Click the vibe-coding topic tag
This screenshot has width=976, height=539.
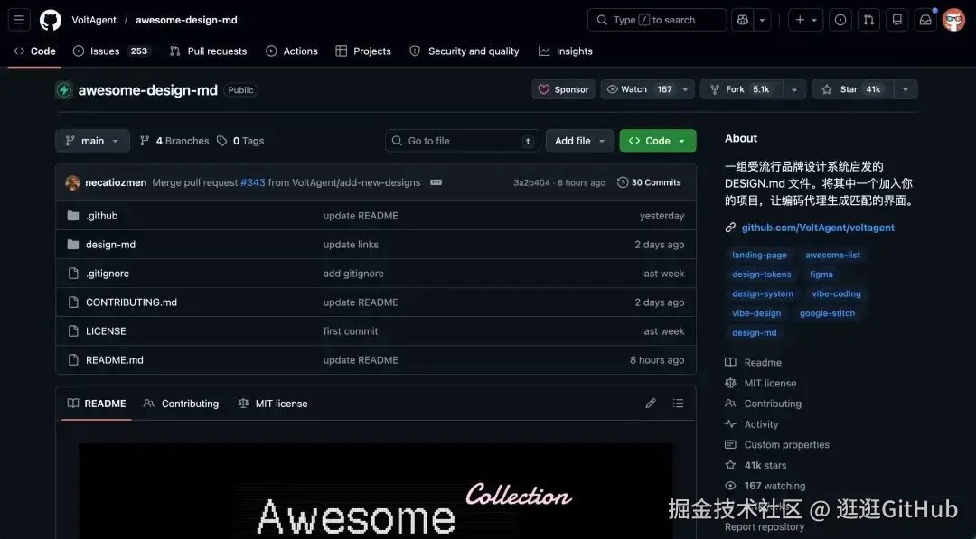point(836,293)
